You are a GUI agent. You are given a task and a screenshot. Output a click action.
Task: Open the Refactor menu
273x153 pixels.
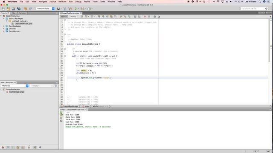point(62,2)
